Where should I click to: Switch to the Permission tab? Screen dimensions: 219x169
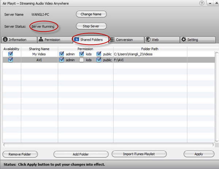click(x=55, y=40)
